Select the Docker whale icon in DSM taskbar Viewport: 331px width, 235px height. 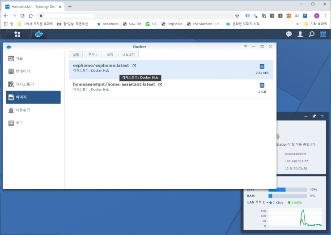39,34
